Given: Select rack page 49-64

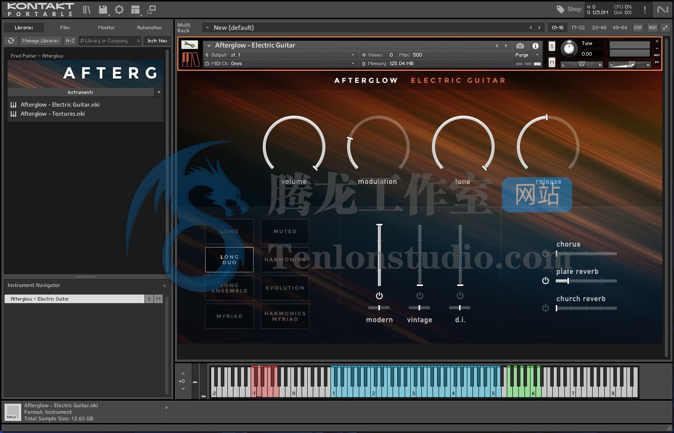Looking at the screenshot, I should 619,28.
